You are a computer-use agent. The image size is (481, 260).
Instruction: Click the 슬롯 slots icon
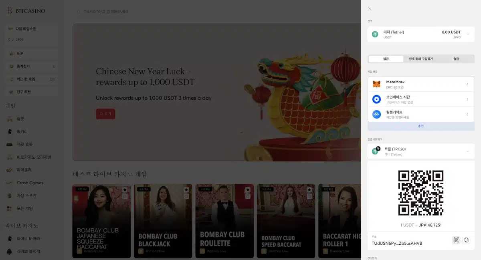[x=10, y=119]
